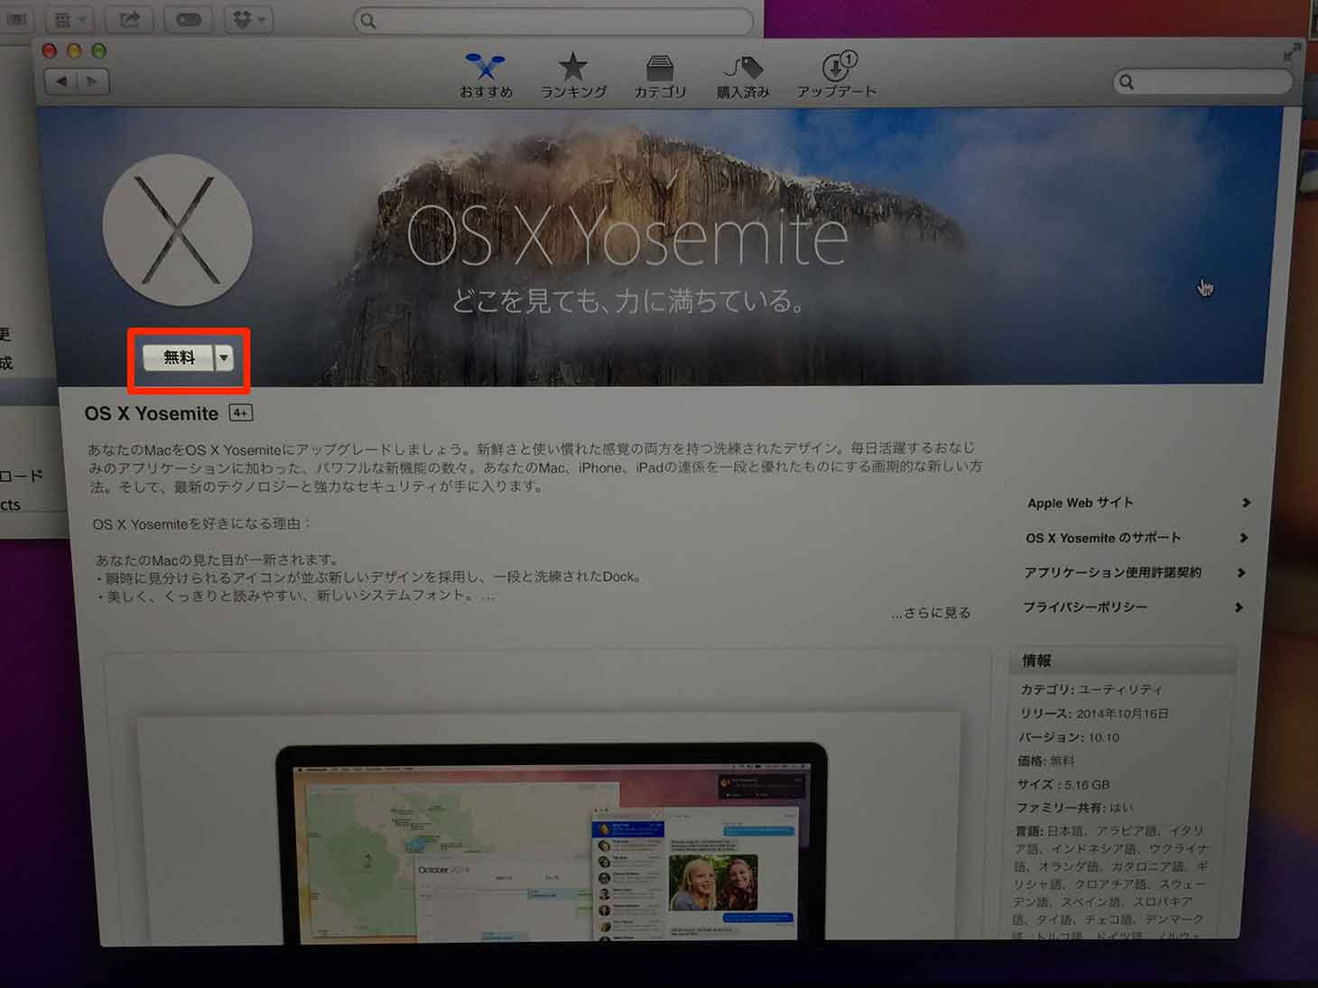Enter full screen with the corner arrows icon
This screenshot has height=988, width=1318.
pos(1292,53)
